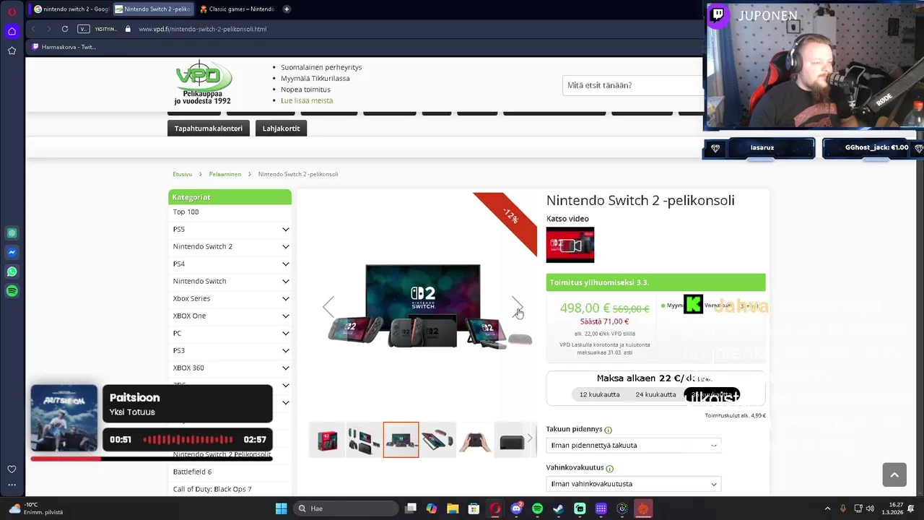Screen dimensions: 924x520
Task: Click Lue lisää meistä link
Action: point(307,100)
